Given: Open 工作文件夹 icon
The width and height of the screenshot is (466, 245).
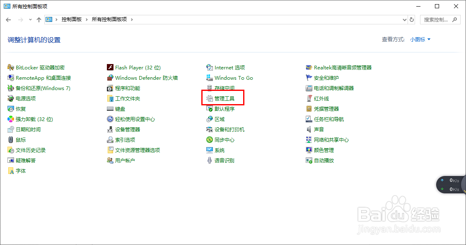Looking at the screenshot, I should point(110,99).
